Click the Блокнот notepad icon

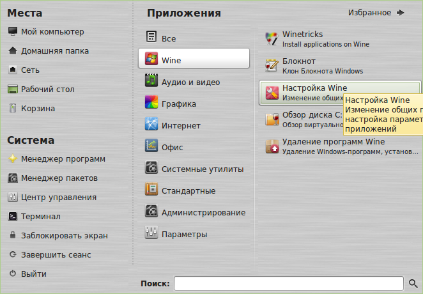click(272, 66)
